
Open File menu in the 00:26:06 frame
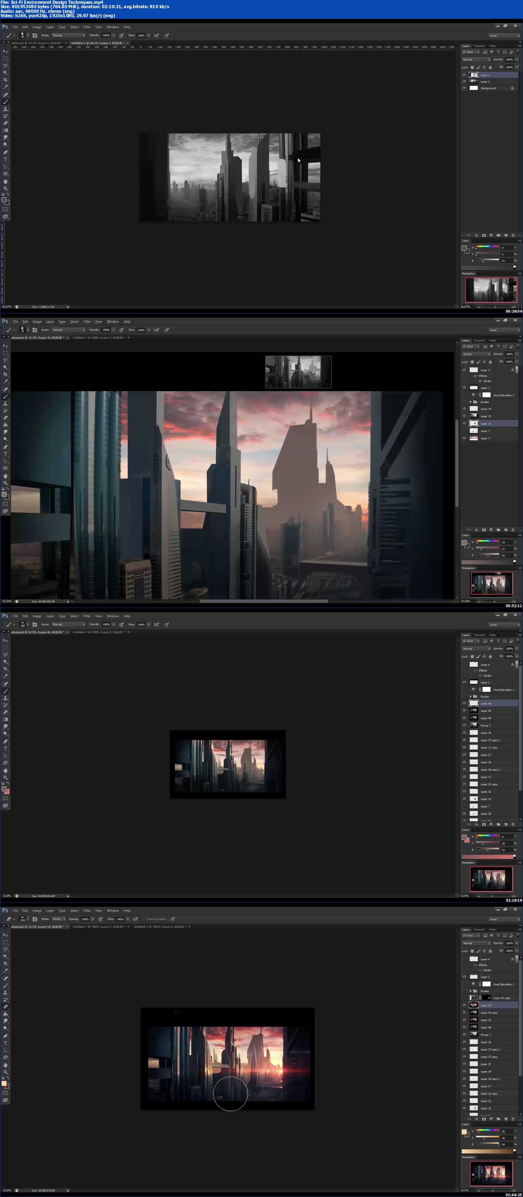pyautogui.click(x=15, y=27)
